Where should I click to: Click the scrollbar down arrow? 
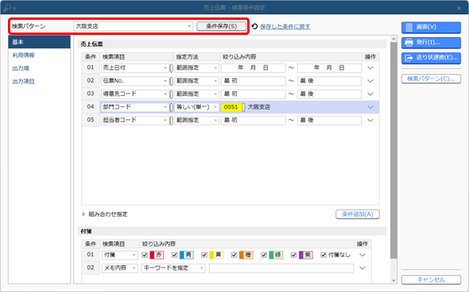(x=393, y=280)
